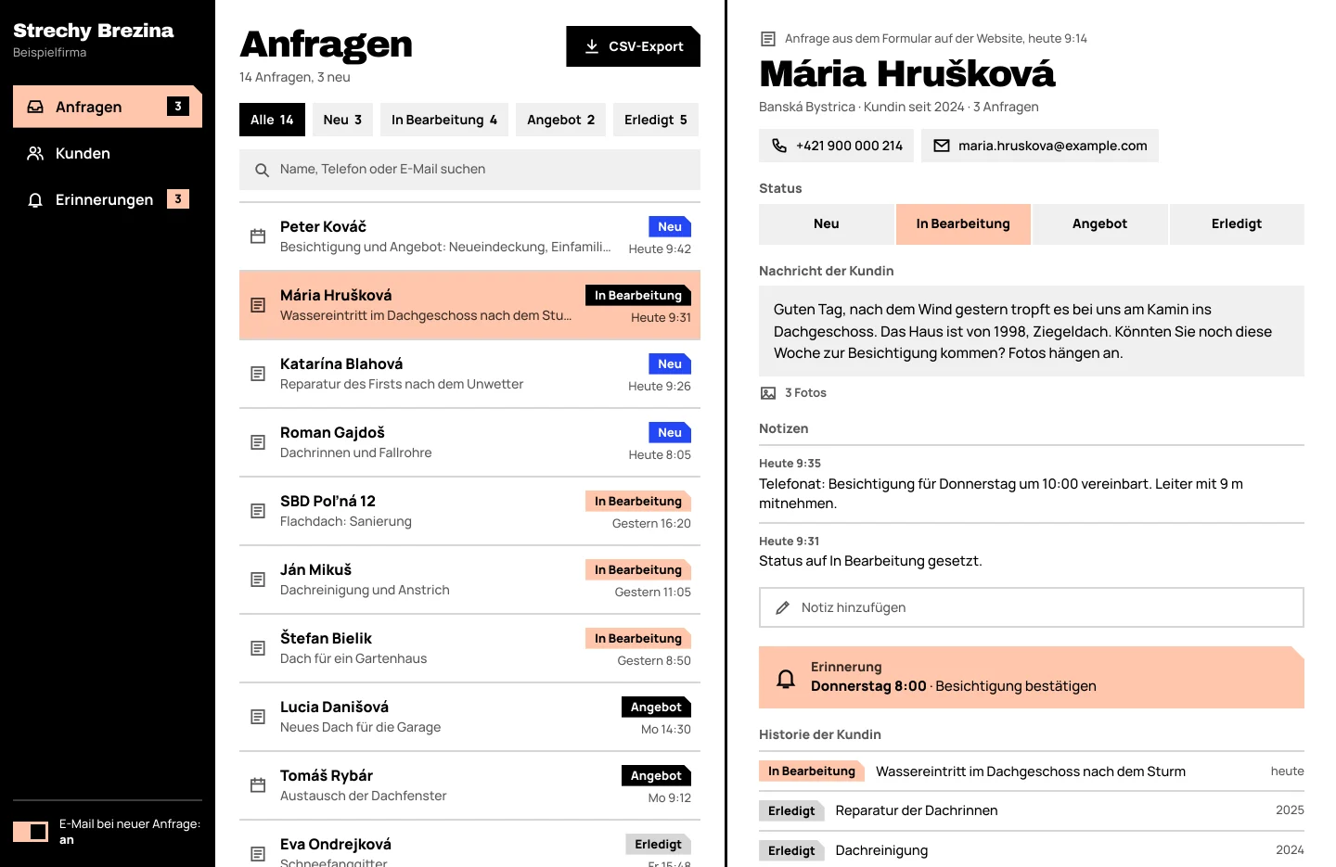Screen dimensions: 1336x867
Task: Open the 3 Fotos attachment link
Action: [793, 393]
